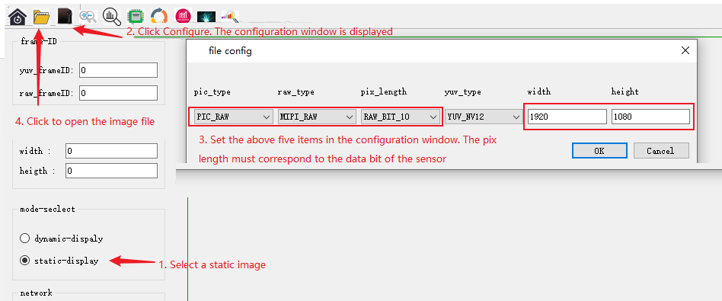
Task: Click the green chip icon
Action: click(136, 17)
